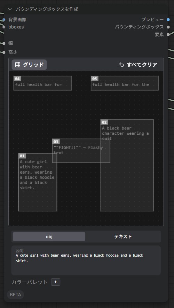This screenshot has width=174, height=308.
Task: Select bounding box 01 cute girl
Action: click(x=38, y=182)
